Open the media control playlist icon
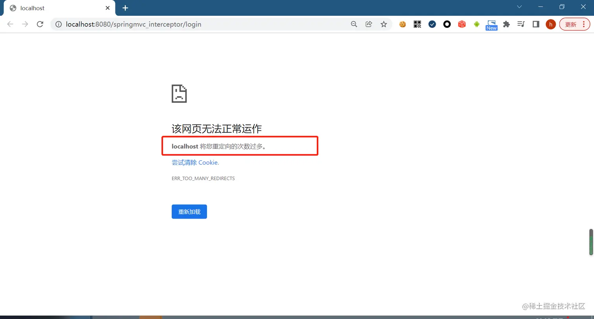Screen dimensions: 594x319 pos(521,24)
